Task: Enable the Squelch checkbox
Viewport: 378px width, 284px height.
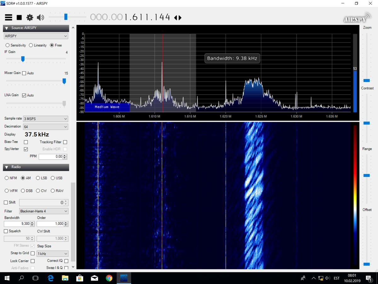Action: pyautogui.click(x=6, y=231)
